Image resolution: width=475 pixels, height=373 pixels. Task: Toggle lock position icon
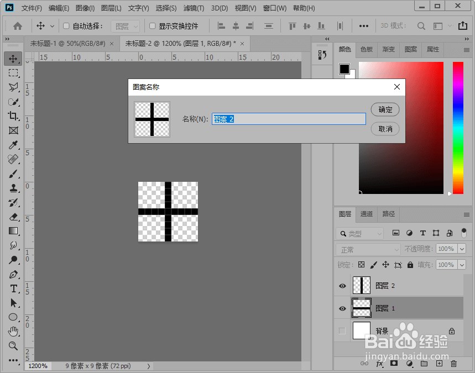(x=385, y=265)
